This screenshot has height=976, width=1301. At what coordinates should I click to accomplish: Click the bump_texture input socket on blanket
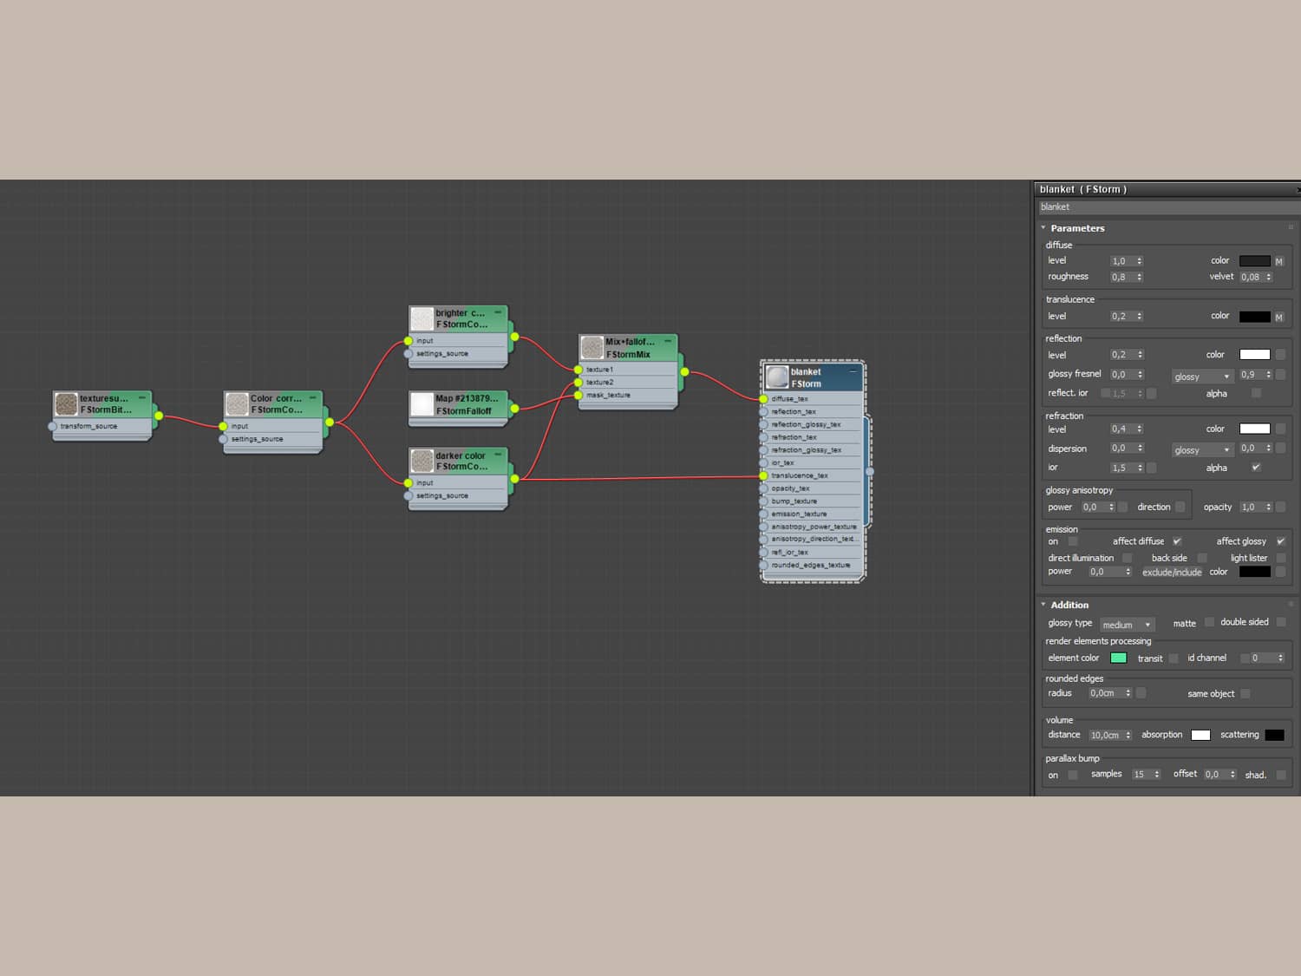(763, 501)
